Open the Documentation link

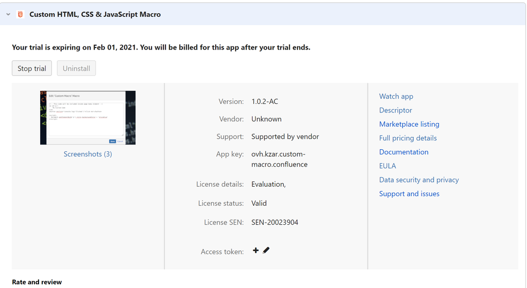[404, 152]
